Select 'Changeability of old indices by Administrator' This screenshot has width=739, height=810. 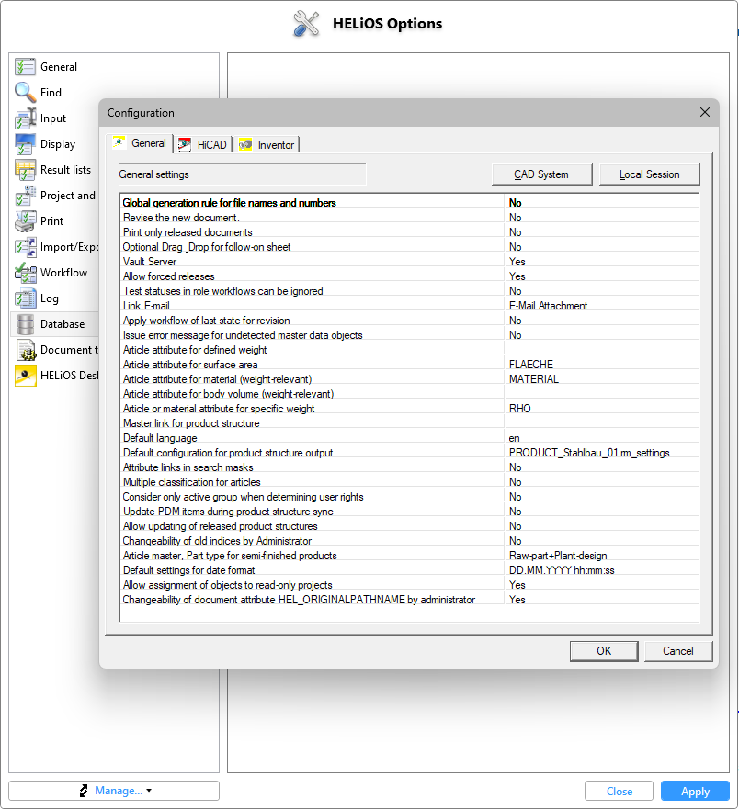tap(409, 541)
